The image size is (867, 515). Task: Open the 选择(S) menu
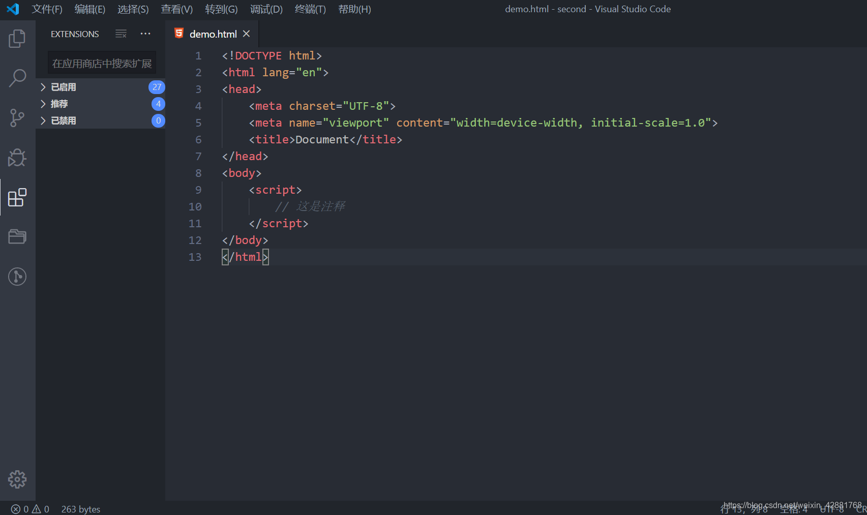(133, 9)
